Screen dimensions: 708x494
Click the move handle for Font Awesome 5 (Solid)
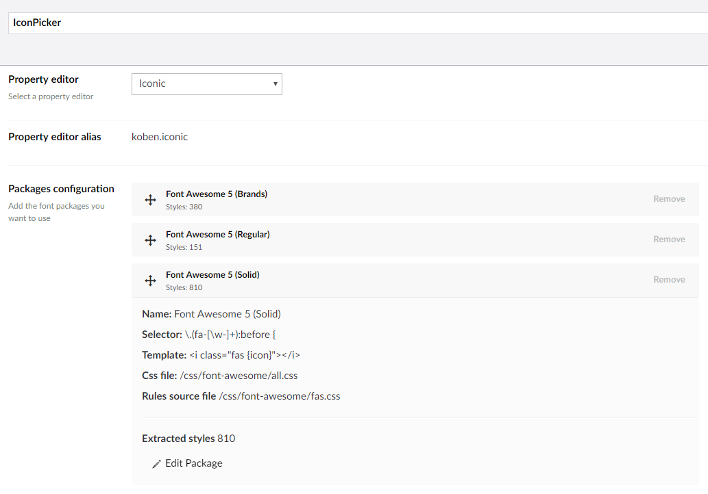[x=150, y=281]
